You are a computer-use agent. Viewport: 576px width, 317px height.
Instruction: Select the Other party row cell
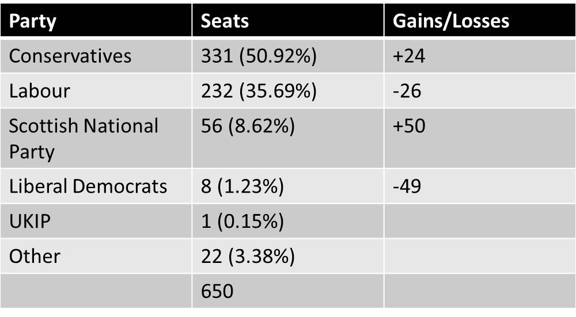(35, 256)
